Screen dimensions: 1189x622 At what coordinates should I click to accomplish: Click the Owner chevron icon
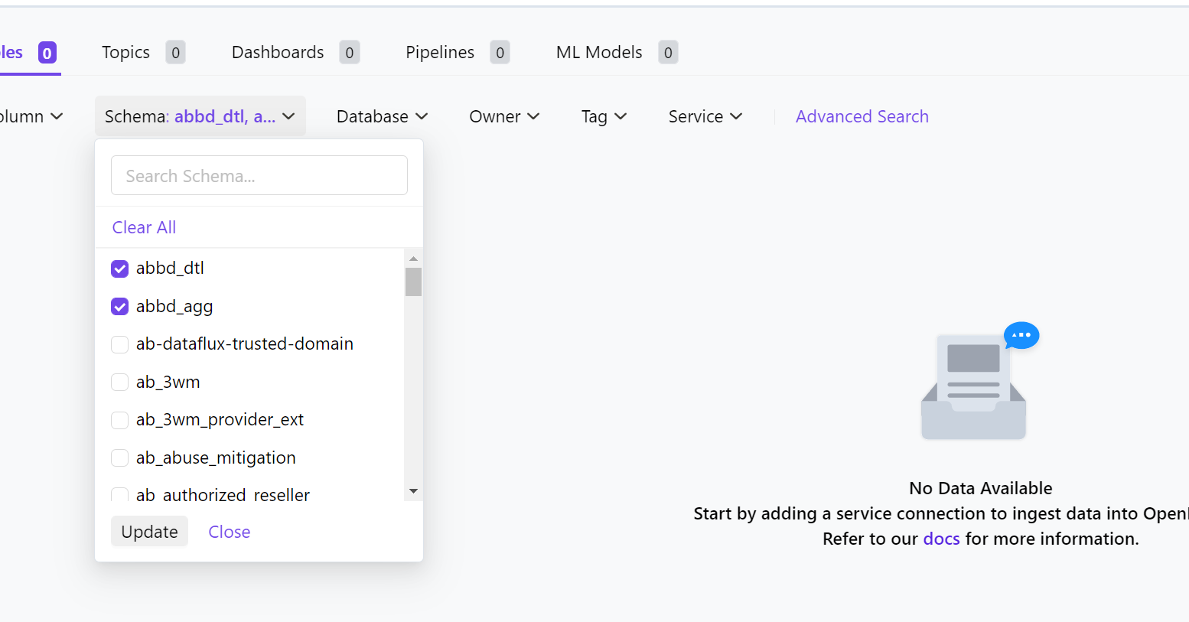tap(533, 116)
